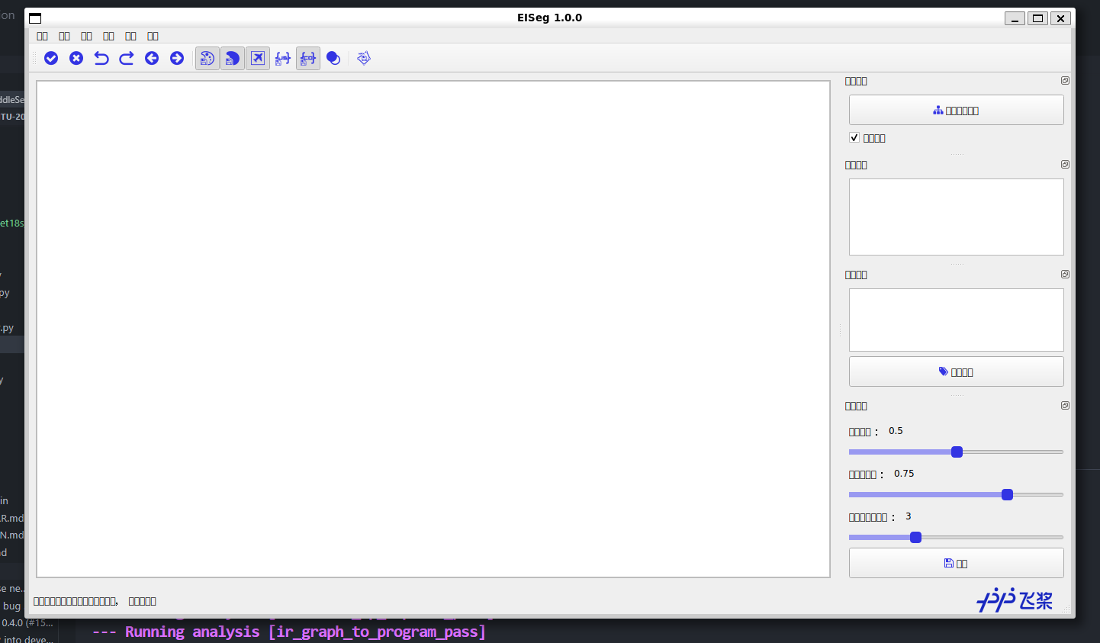1100x643 pixels.
Task: Toggle the highlighted crop toolbar button
Action: [x=307, y=58]
